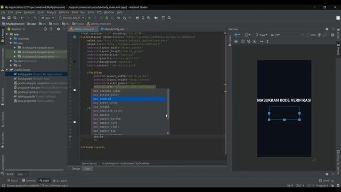
Task: Click the Profile app icon in toolbar
Action: (118, 18)
